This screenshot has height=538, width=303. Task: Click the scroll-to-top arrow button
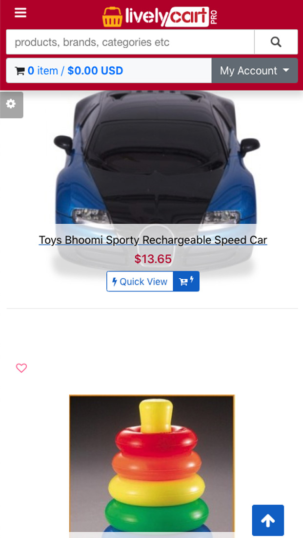pyautogui.click(x=268, y=520)
